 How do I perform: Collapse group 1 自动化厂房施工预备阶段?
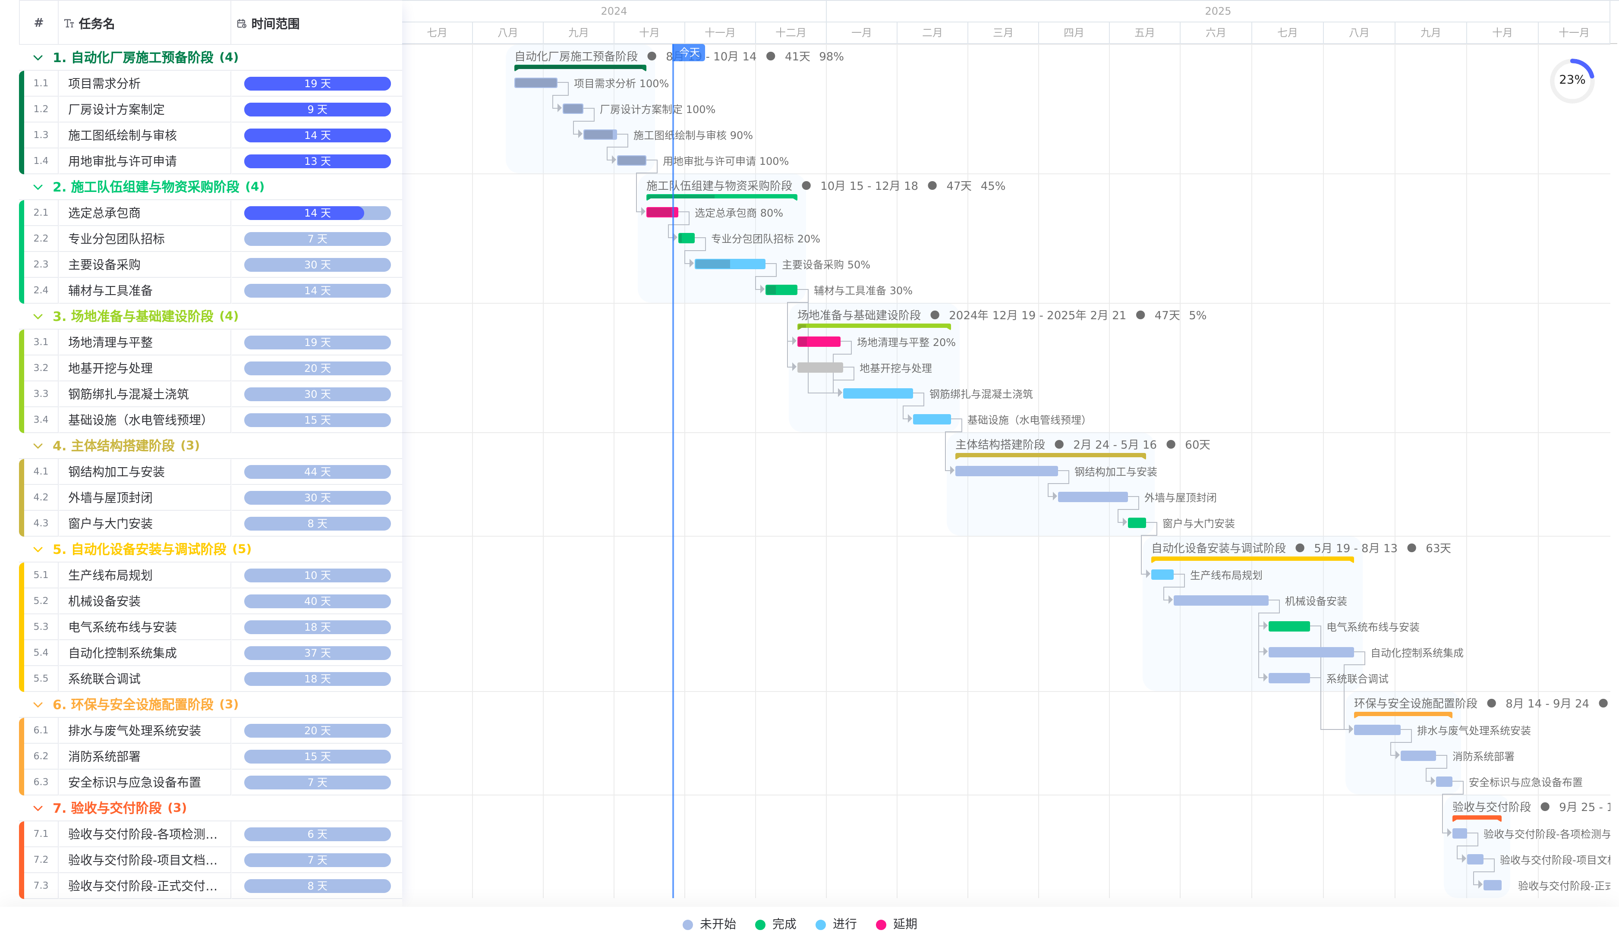[x=38, y=58]
